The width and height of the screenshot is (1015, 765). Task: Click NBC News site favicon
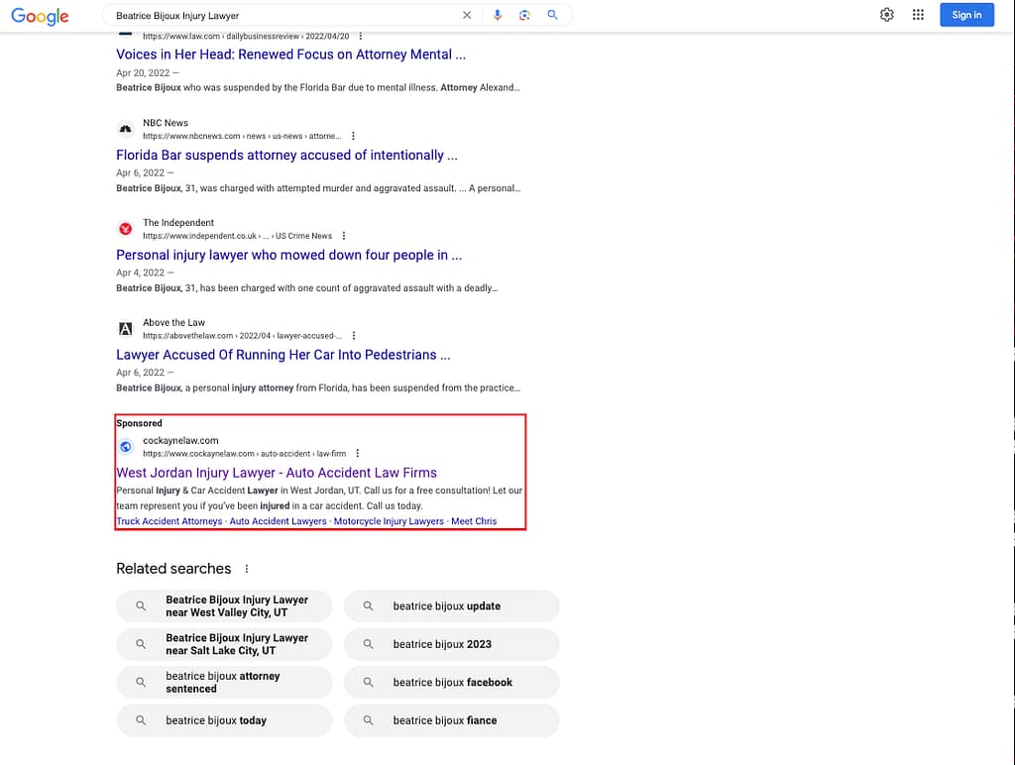pyautogui.click(x=126, y=129)
